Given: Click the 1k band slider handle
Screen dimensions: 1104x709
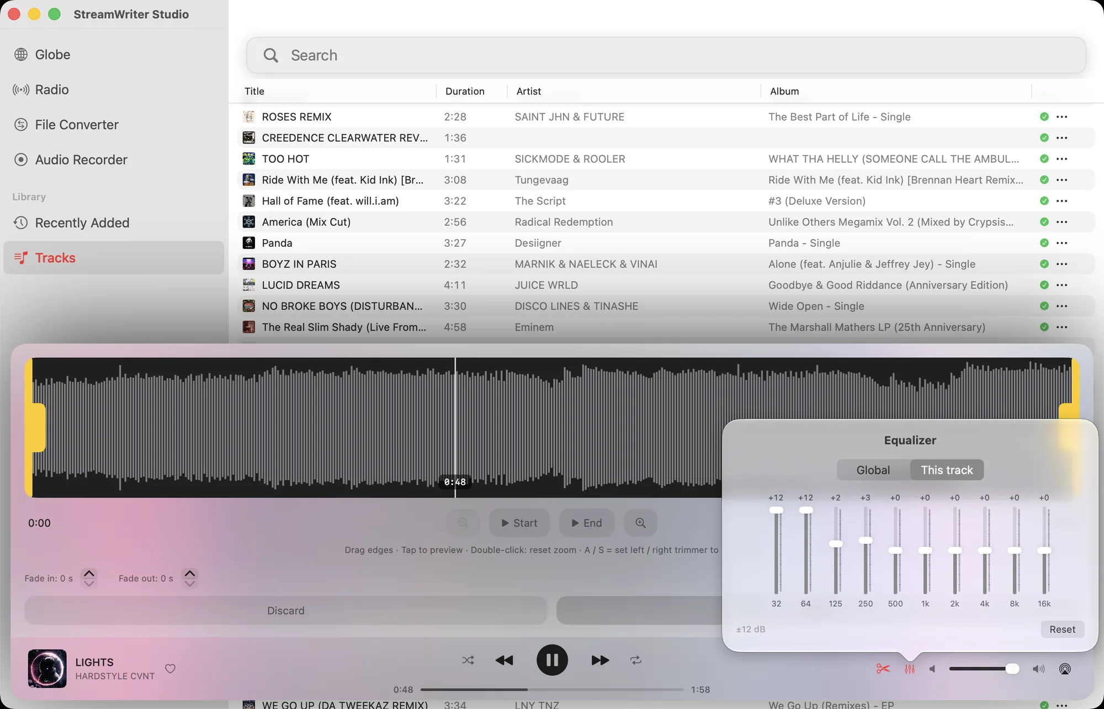Looking at the screenshot, I should tap(925, 551).
